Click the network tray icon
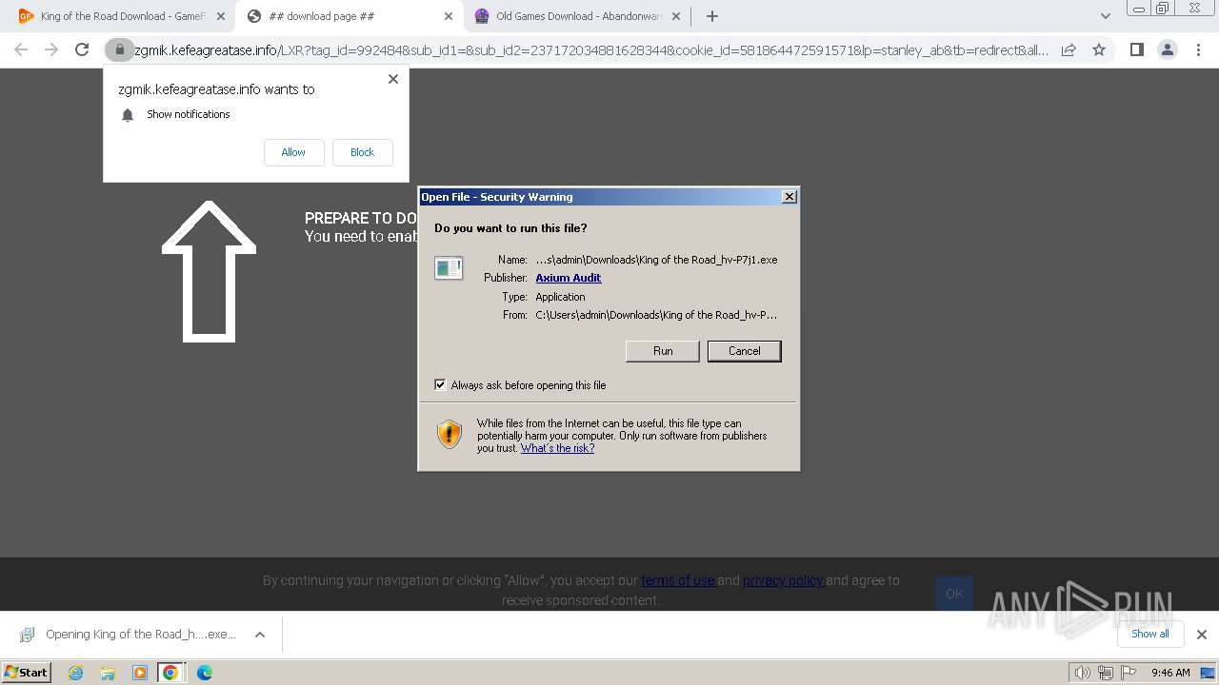1219x685 pixels. pyautogui.click(x=1106, y=673)
